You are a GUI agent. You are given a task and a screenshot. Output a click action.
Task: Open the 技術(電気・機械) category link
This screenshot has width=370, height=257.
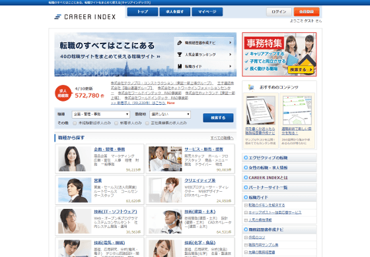110,243
